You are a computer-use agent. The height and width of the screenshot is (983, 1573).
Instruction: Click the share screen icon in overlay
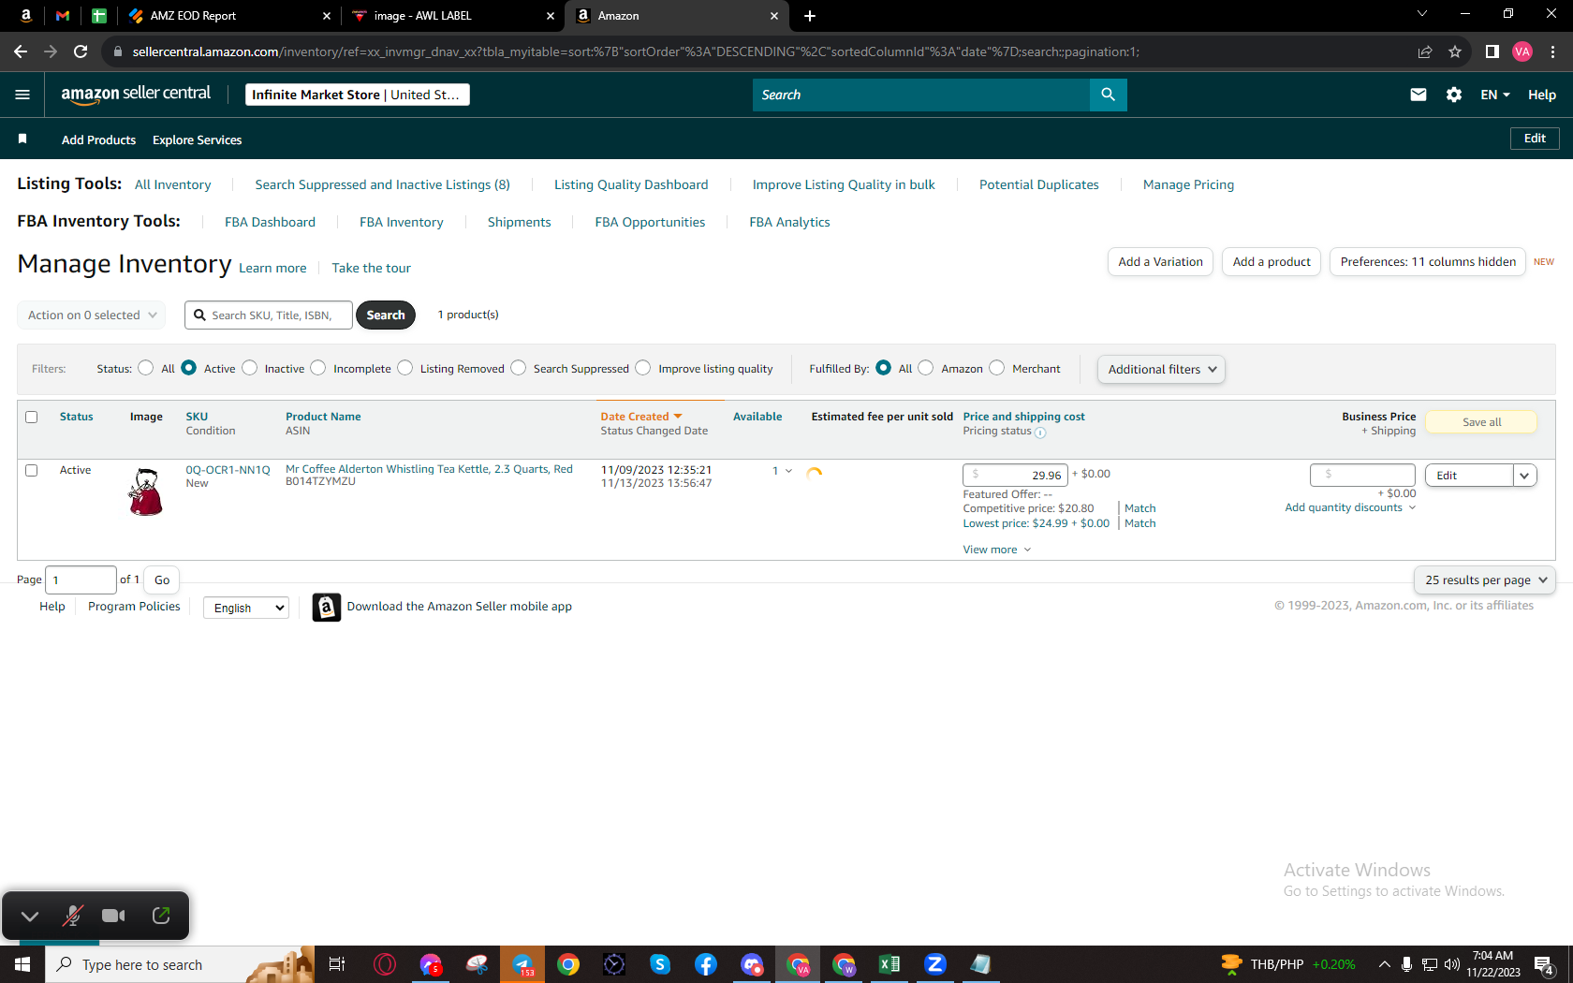pyautogui.click(x=161, y=916)
